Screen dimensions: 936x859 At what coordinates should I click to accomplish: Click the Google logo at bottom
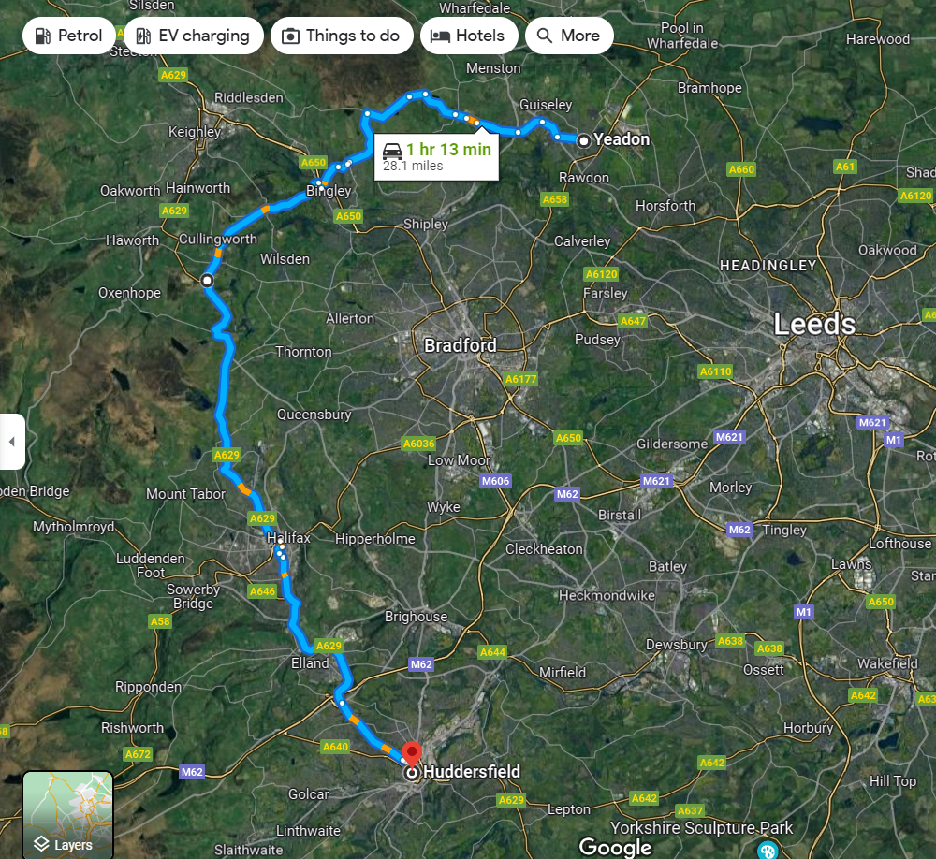[x=616, y=847]
